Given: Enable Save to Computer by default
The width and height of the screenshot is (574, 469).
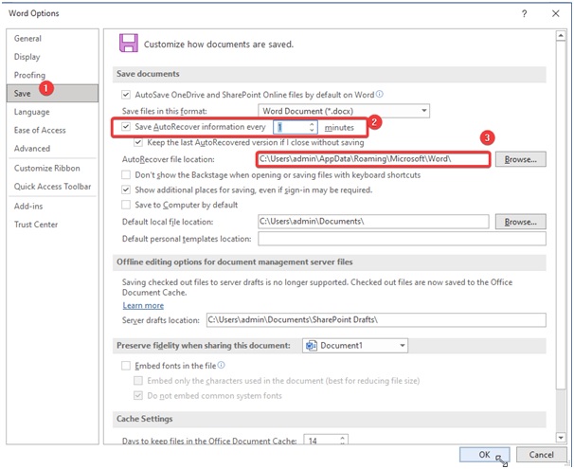Looking at the screenshot, I should click(127, 205).
